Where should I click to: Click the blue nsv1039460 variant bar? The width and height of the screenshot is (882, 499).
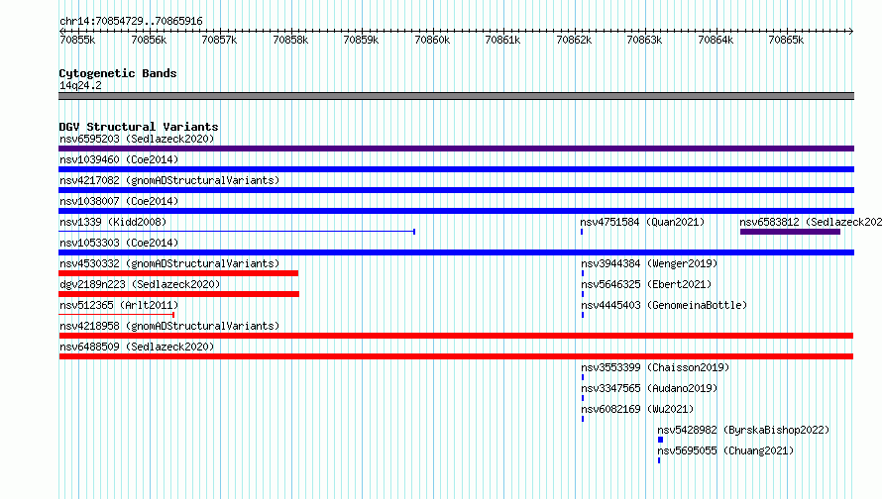[456, 169]
